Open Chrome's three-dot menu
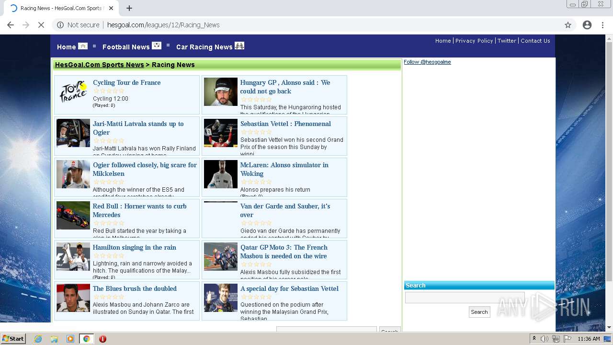Screen dimensions: 613x345 coord(602,25)
